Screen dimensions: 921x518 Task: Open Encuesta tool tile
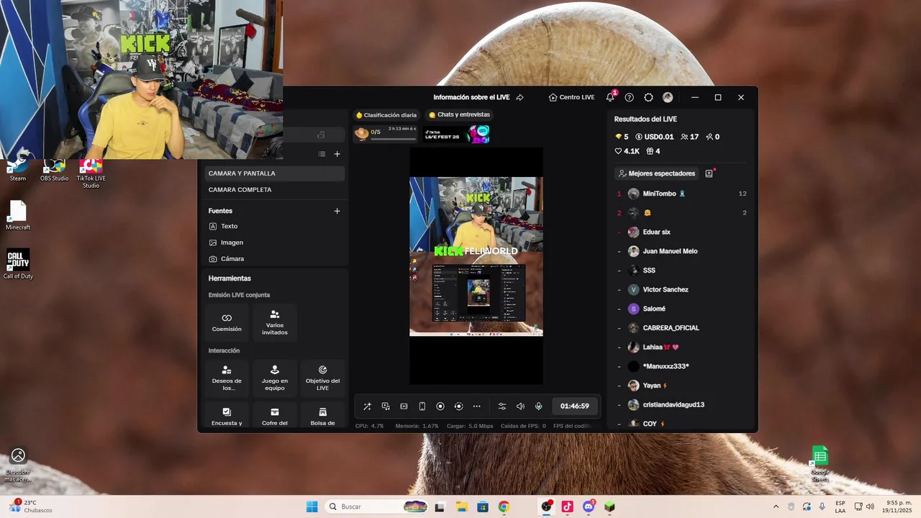pos(227,416)
